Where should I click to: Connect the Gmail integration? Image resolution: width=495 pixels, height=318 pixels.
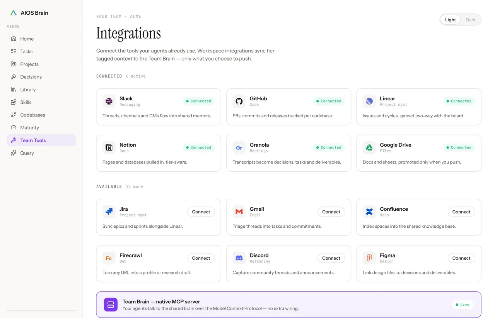pyautogui.click(x=331, y=211)
